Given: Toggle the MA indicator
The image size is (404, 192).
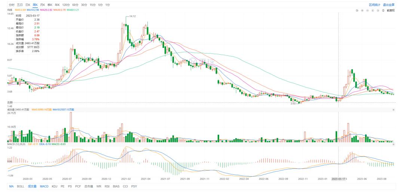Looking at the screenshot, I should tap(11, 186).
